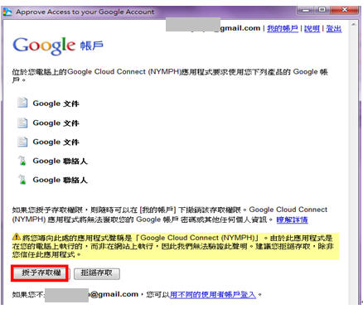Minimize the Approve Access window
Viewport: 363px width, 309px height.
coord(306,10)
